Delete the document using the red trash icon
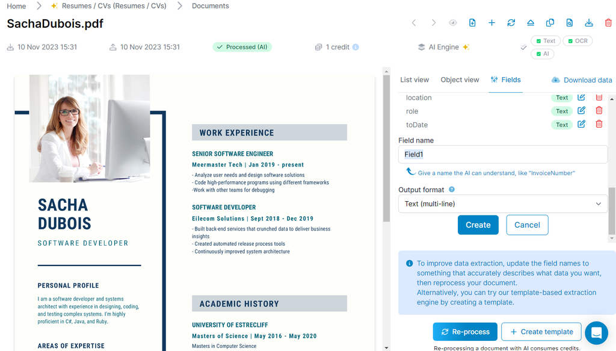Viewport: 616px width, 351px height. click(x=608, y=22)
